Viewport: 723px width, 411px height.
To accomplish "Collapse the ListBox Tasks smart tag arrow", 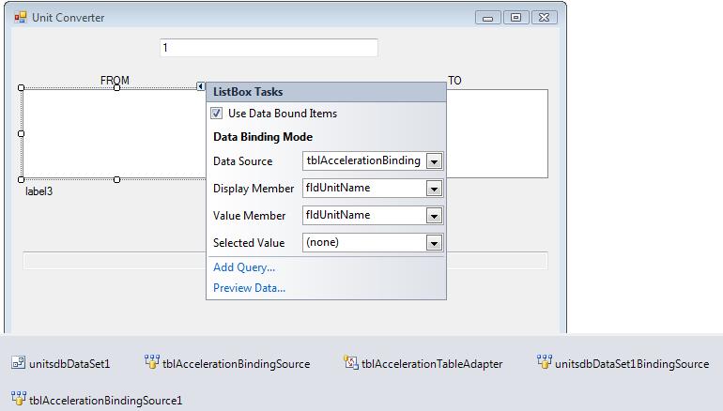I will click(201, 86).
